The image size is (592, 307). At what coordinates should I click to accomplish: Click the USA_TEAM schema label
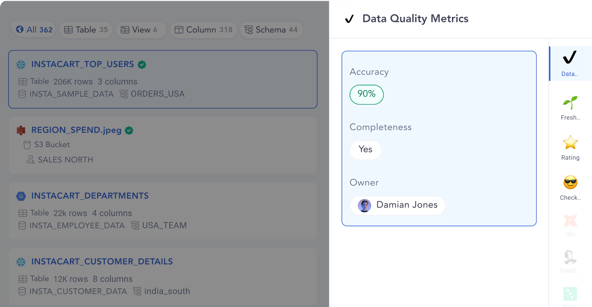tap(164, 225)
